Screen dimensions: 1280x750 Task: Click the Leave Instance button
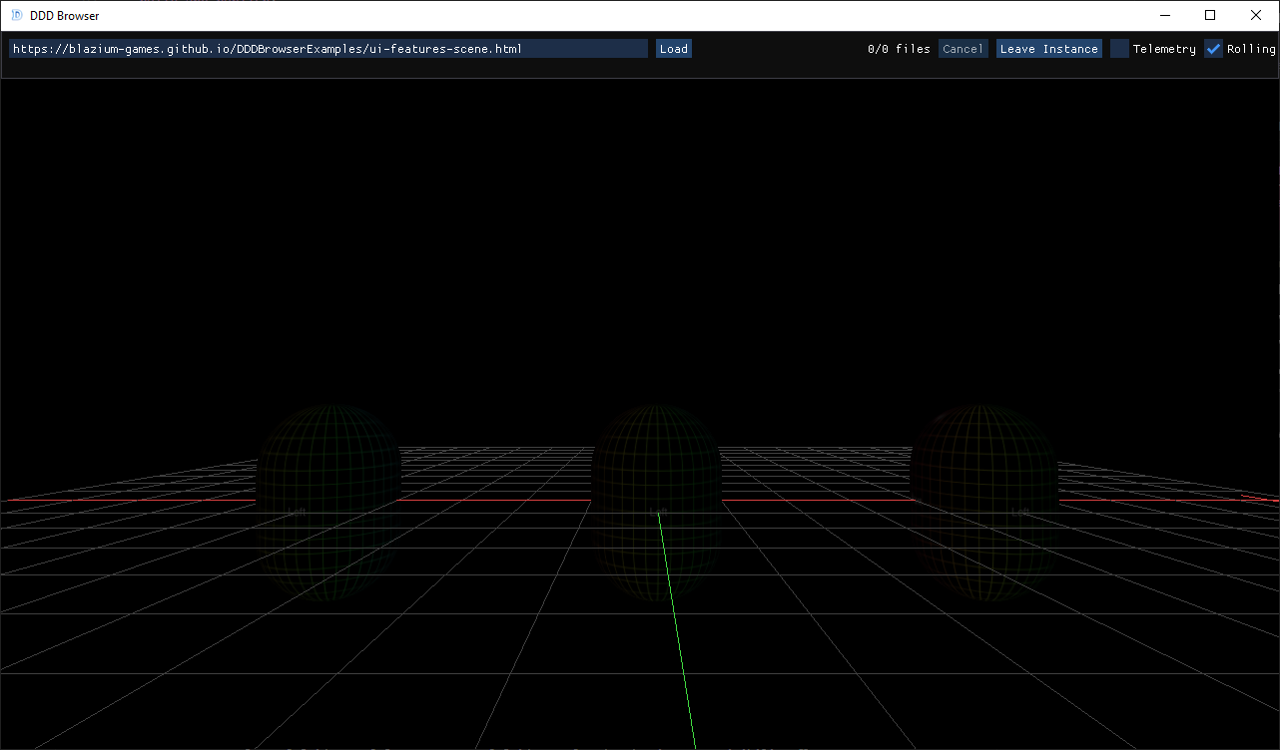[1048, 49]
